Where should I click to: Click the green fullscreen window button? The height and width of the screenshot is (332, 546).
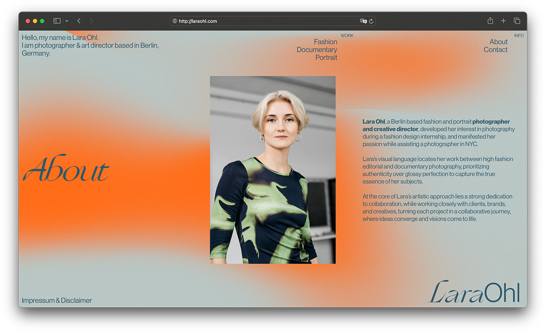tap(42, 21)
